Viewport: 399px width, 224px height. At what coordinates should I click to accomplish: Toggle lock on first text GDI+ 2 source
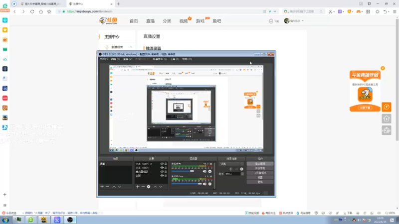[166, 164]
